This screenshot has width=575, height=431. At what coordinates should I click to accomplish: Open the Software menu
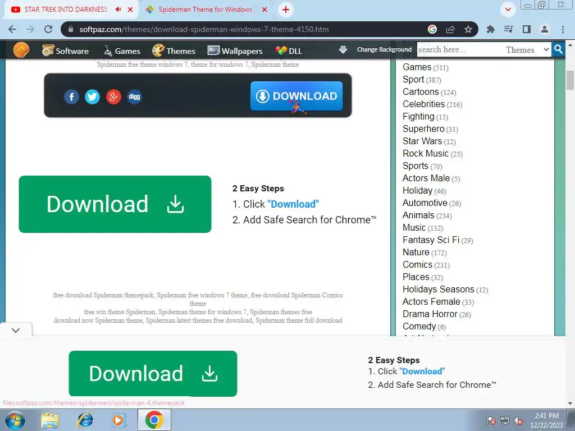tap(65, 51)
